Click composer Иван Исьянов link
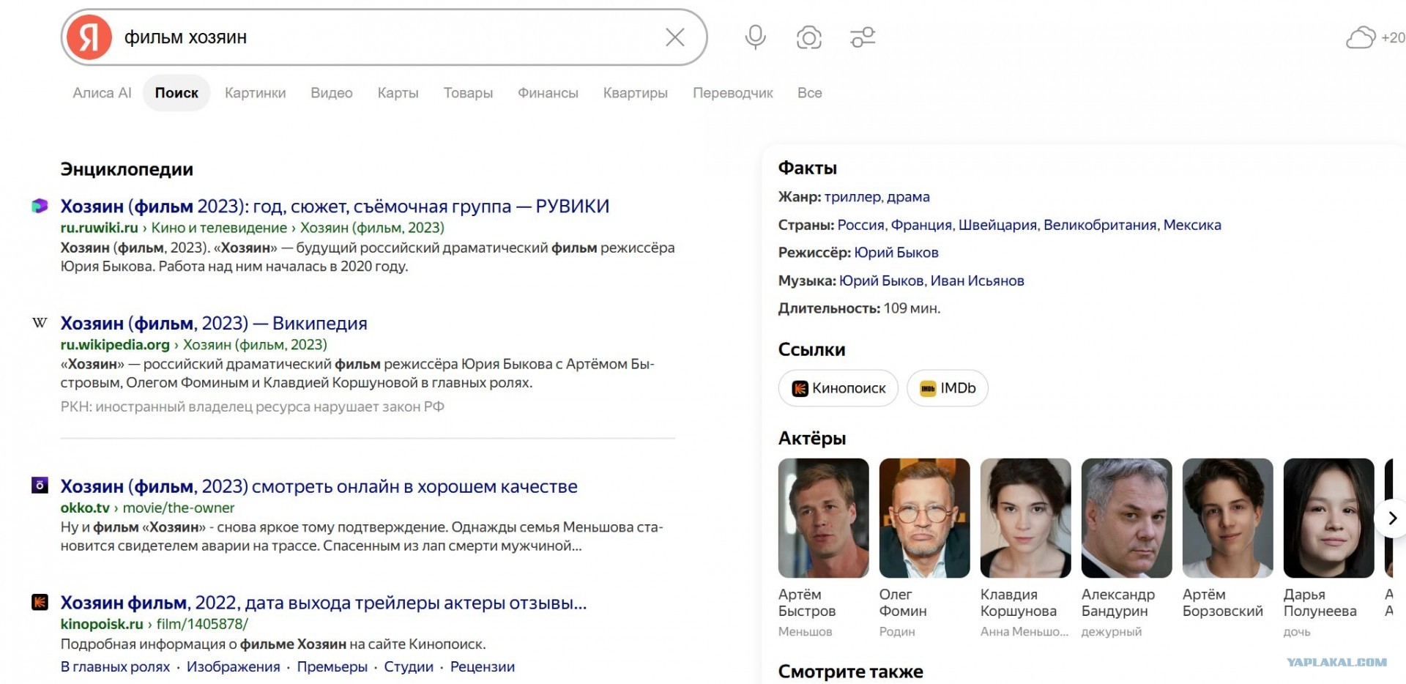The image size is (1406, 684). pos(978,280)
